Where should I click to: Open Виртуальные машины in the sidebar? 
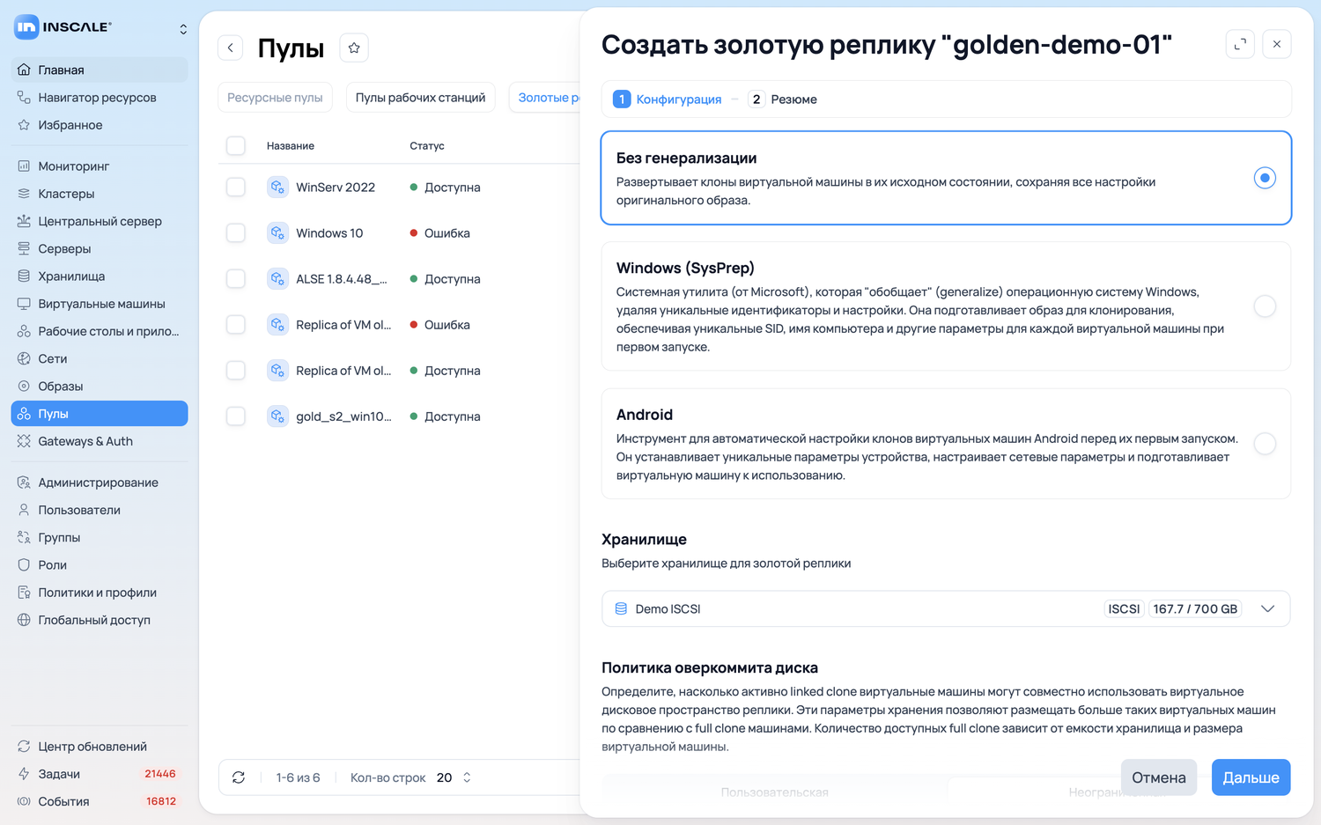(100, 304)
